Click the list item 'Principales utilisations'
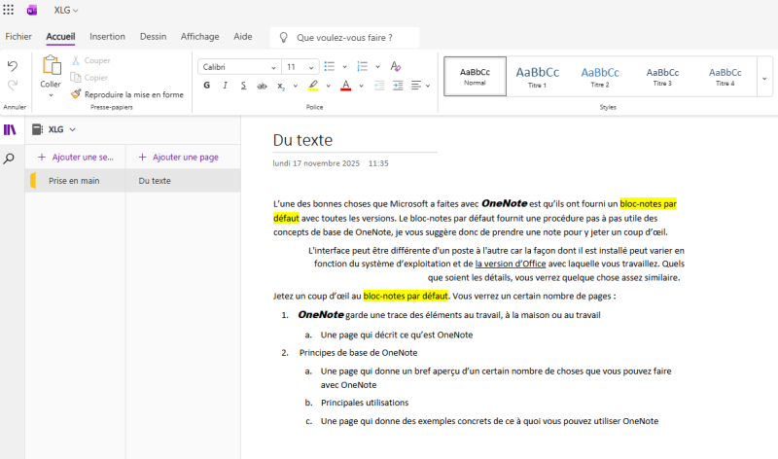Image resolution: width=778 pixels, height=459 pixels. click(365, 403)
